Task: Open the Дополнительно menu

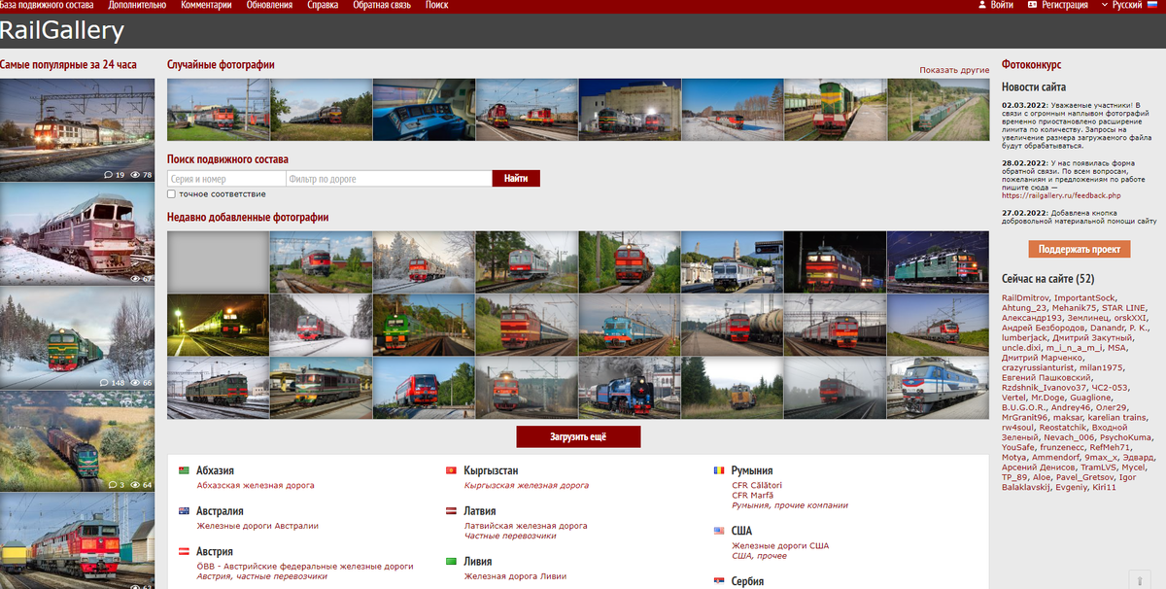Action: tap(137, 6)
